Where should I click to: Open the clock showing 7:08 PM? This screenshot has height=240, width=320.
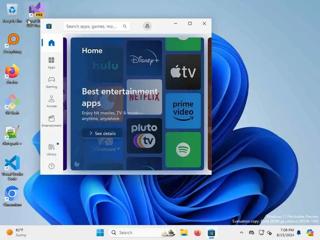coord(285,232)
